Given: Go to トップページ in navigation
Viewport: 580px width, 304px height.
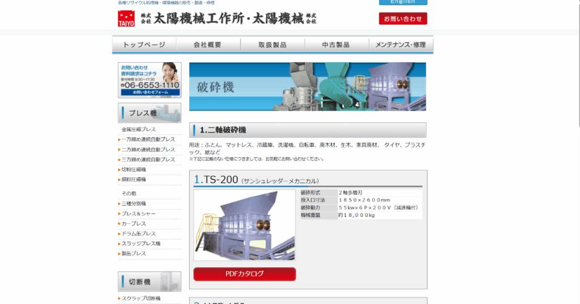Looking at the screenshot, I should (144, 45).
